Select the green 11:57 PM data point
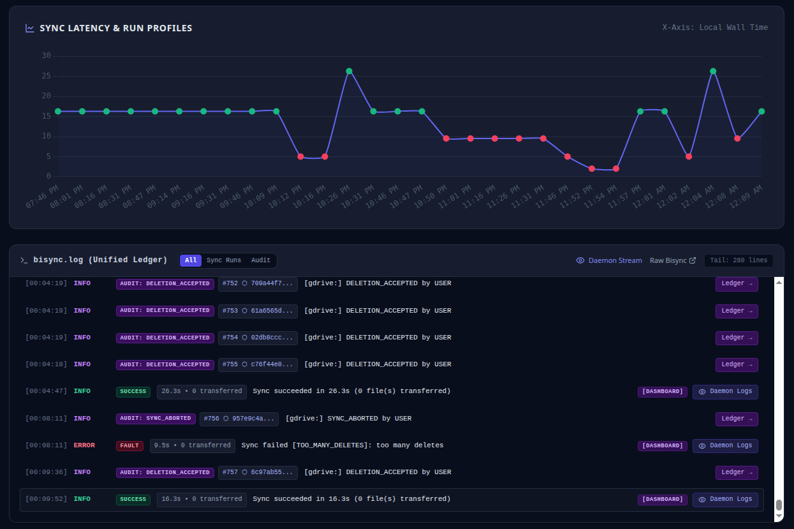Screen dimensions: 794x529 [x=640, y=112]
